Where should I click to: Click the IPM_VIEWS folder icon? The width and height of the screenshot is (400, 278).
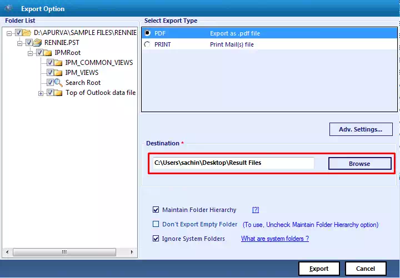(58, 73)
